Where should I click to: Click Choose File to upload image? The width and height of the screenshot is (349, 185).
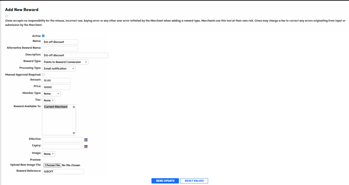(52, 165)
